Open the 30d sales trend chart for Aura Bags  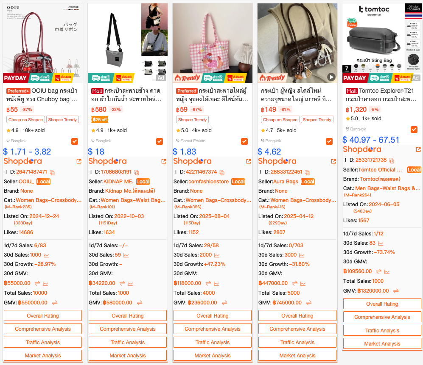302,255
